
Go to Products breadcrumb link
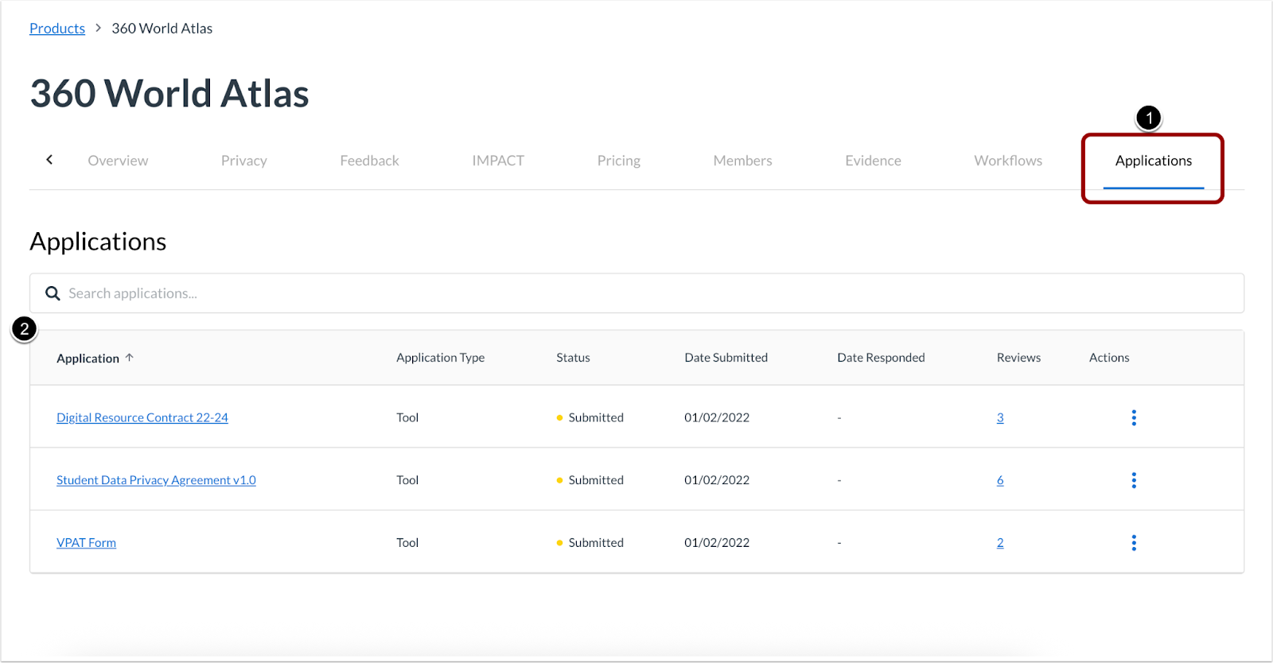pos(57,29)
